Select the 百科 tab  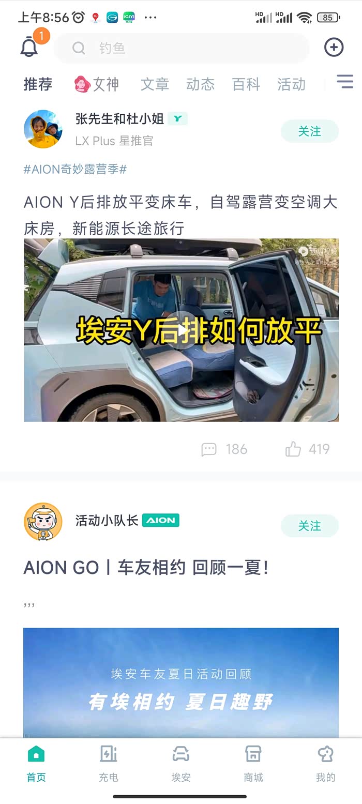(246, 84)
